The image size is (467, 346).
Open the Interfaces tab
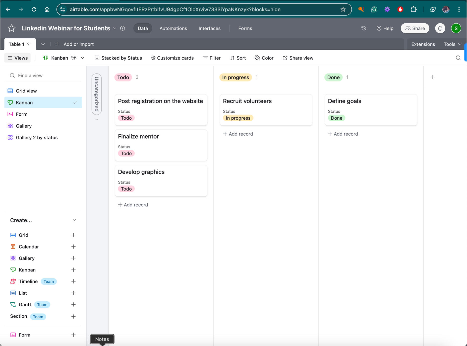209,28
